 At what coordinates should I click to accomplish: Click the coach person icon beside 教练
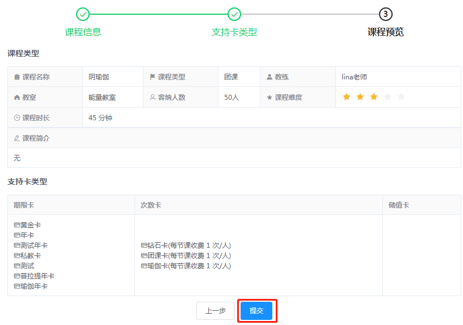click(270, 77)
